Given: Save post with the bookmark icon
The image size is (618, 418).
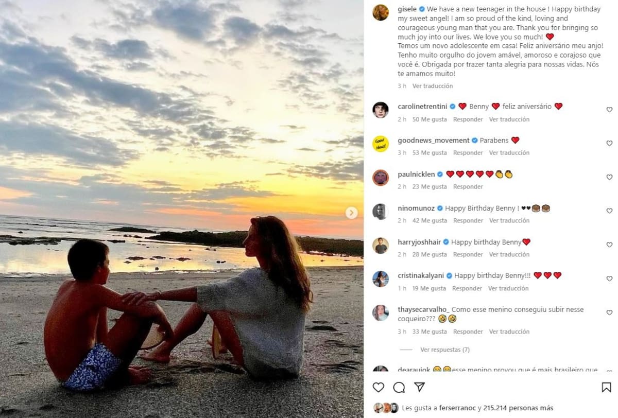Looking at the screenshot, I should (x=606, y=387).
